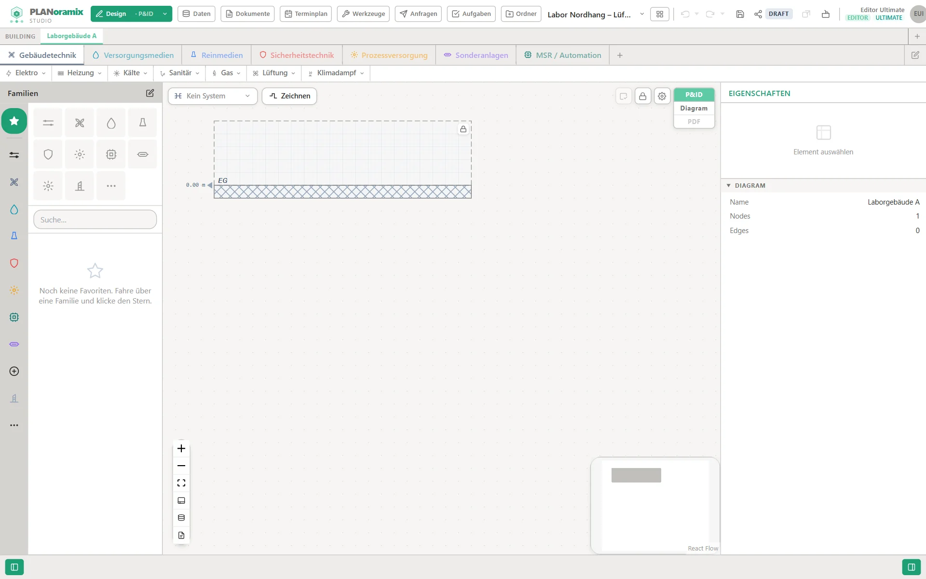Toggle right panel with bottom-right button
This screenshot has height=579, width=926.
click(911, 567)
